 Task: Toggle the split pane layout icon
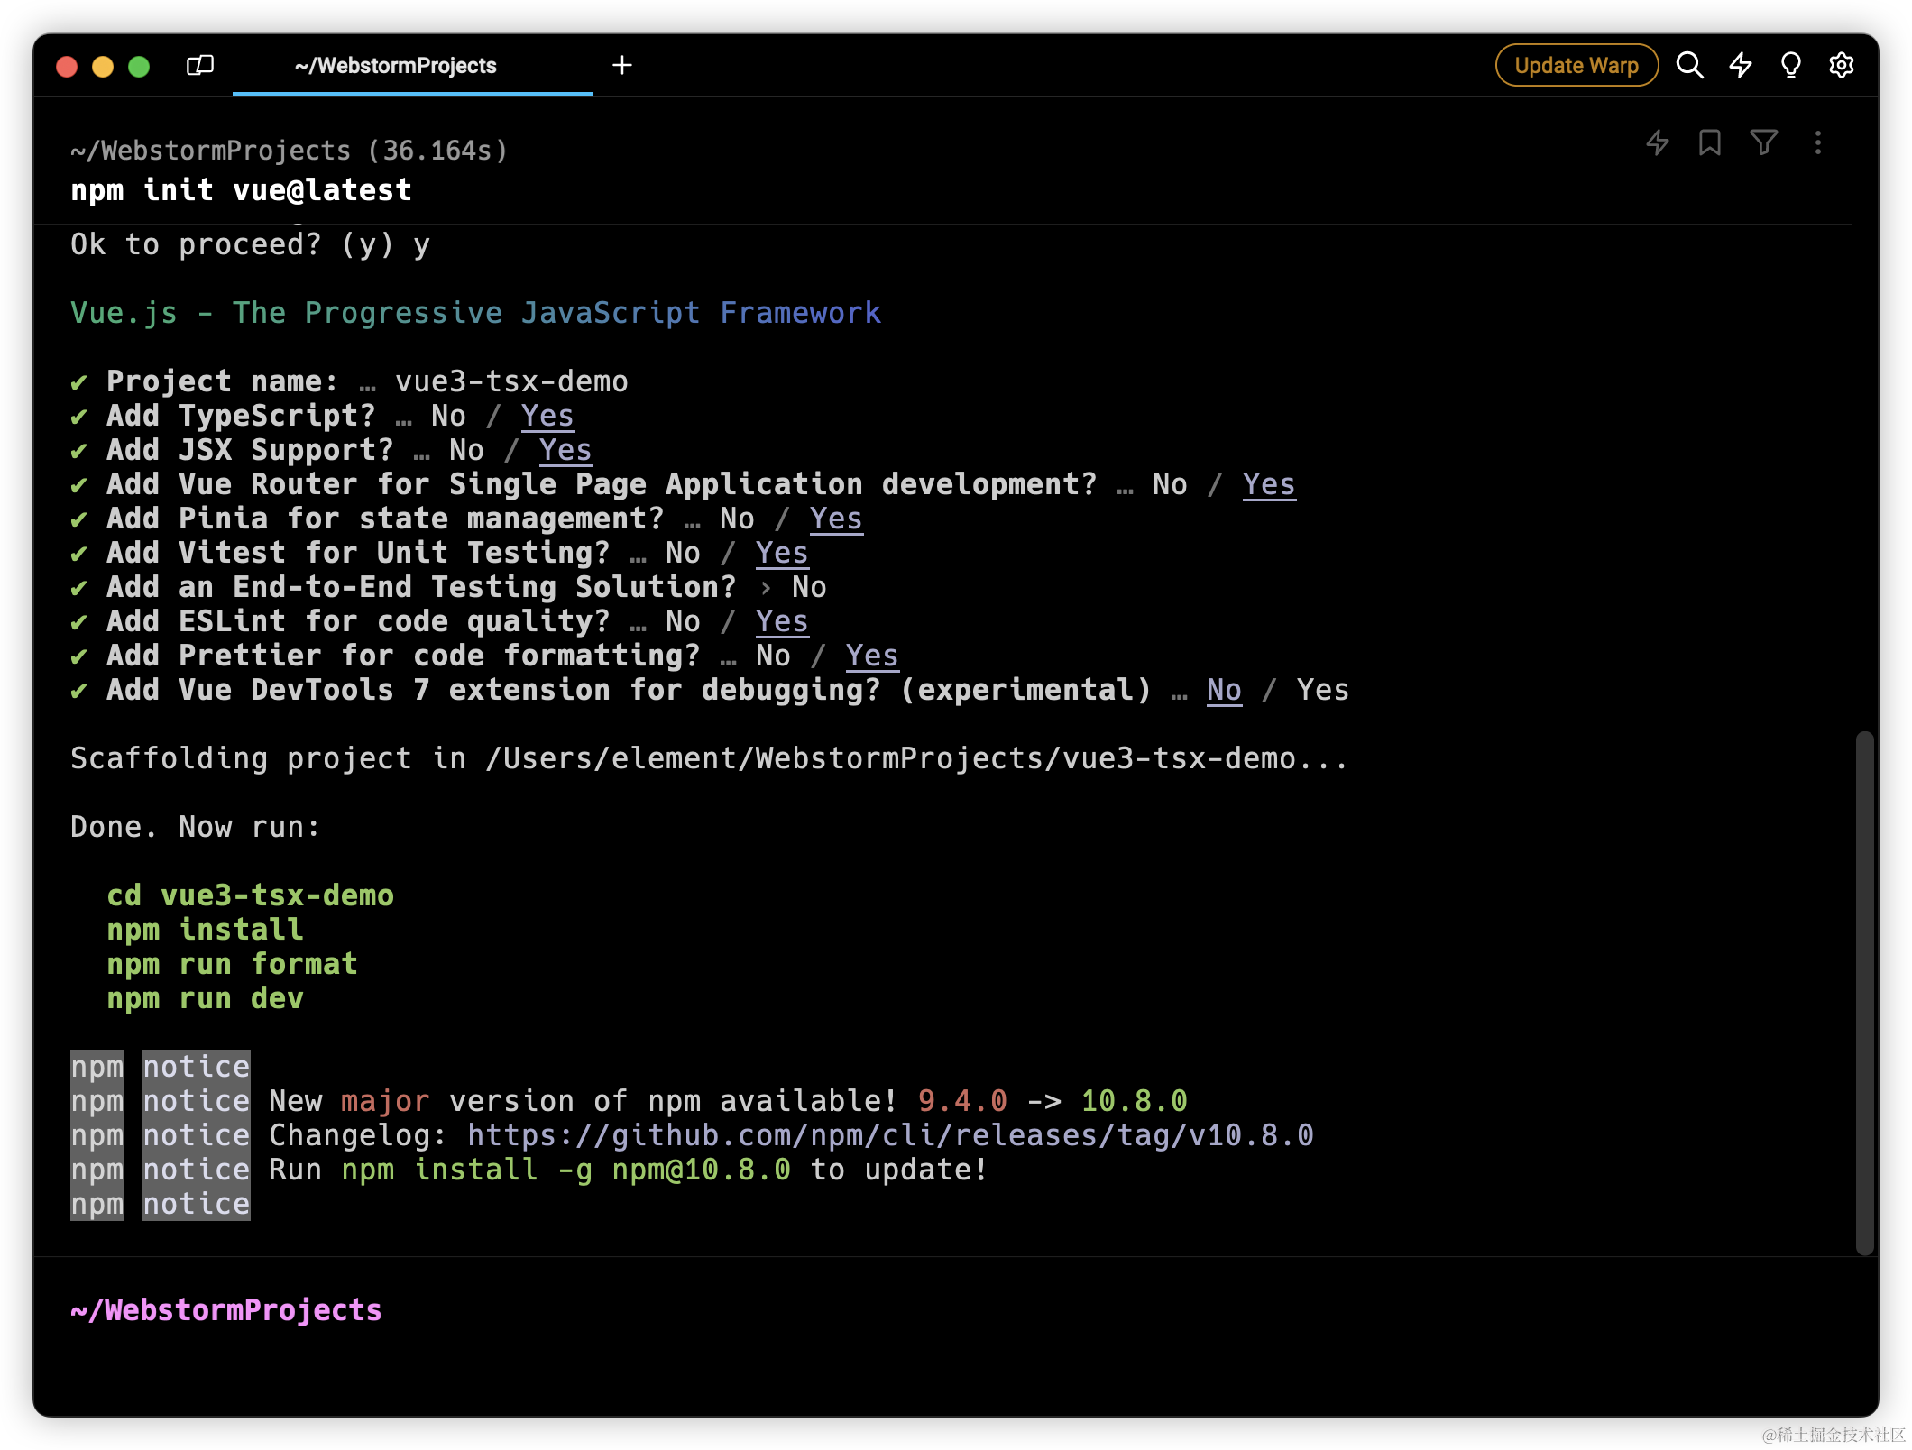click(199, 66)
